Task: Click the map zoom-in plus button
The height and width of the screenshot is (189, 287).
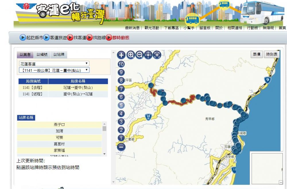Action: 121,55
